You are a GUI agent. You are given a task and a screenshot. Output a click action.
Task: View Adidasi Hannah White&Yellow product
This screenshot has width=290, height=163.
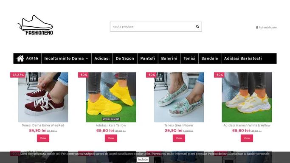click(x=247, y=138)
